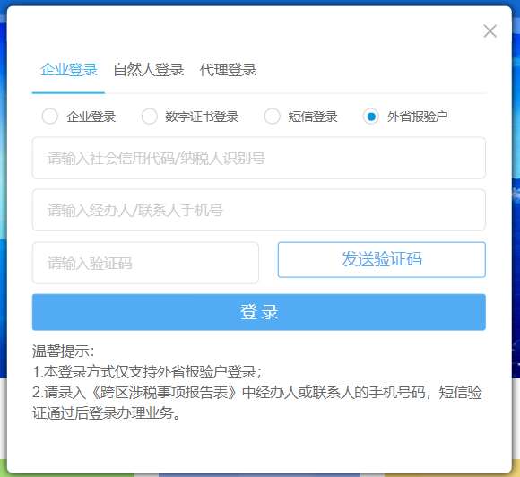
Task: Select the 企业登录 radio button
Action: (x=50, y=117)
